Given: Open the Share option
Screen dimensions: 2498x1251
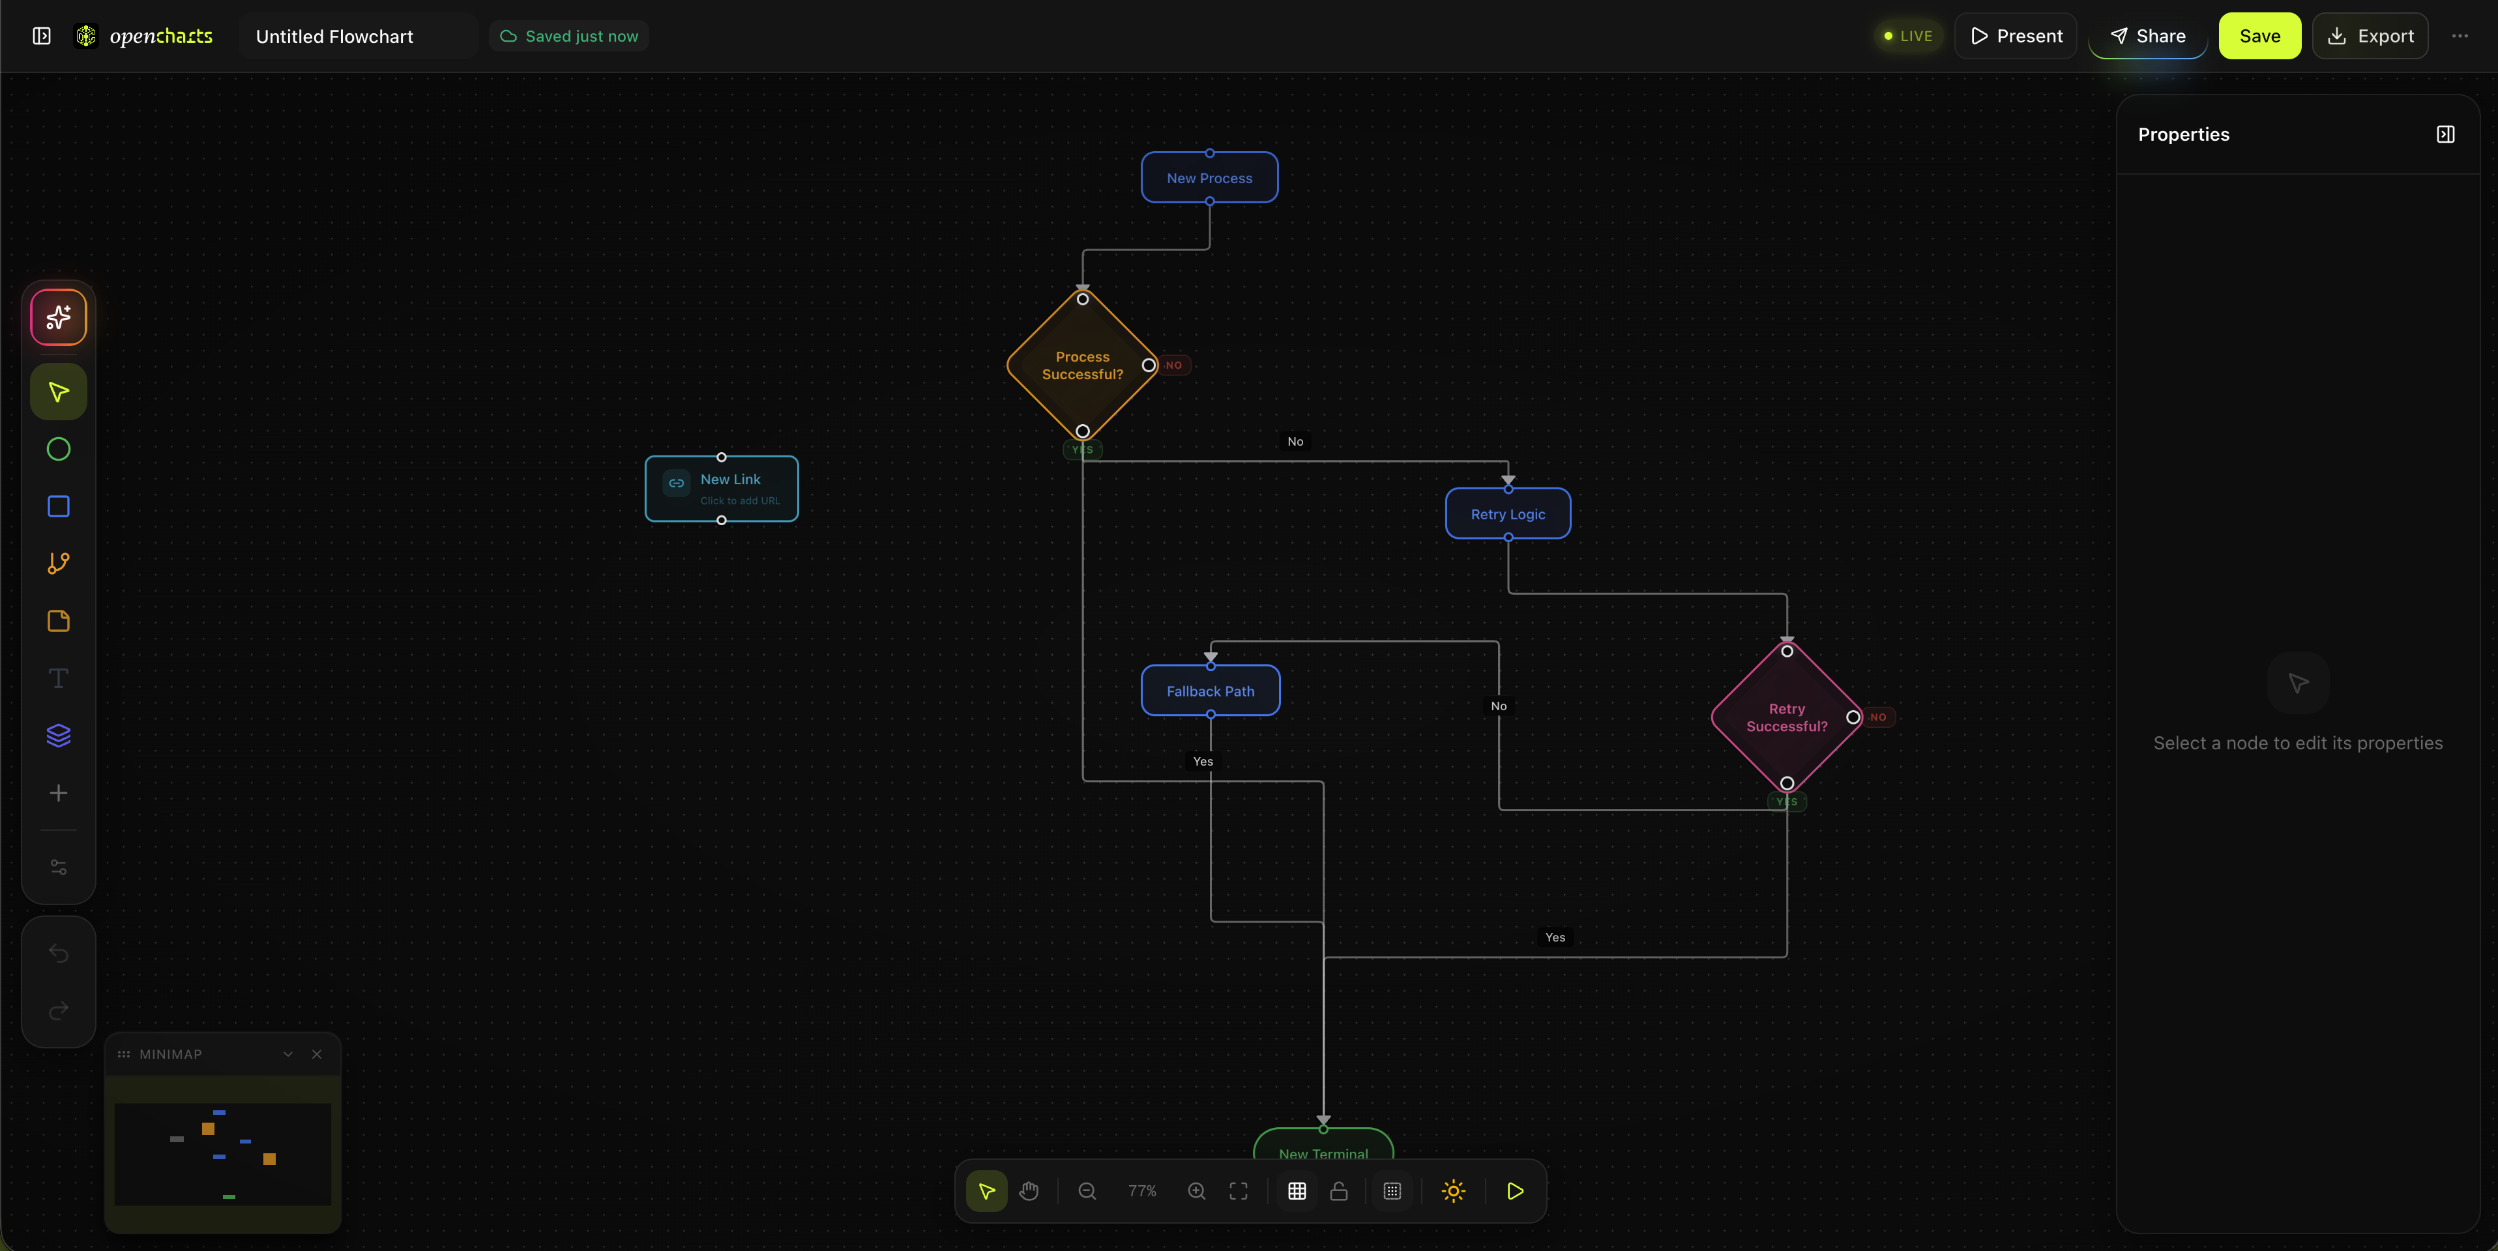Looking at the screenshot, I should 2147,36.
